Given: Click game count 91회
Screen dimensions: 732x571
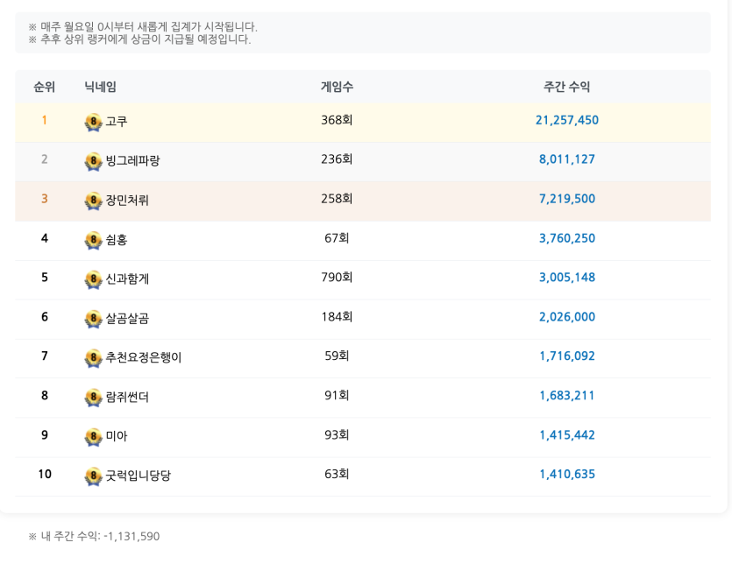Looking at the screenshot, I should click(337, 396).
